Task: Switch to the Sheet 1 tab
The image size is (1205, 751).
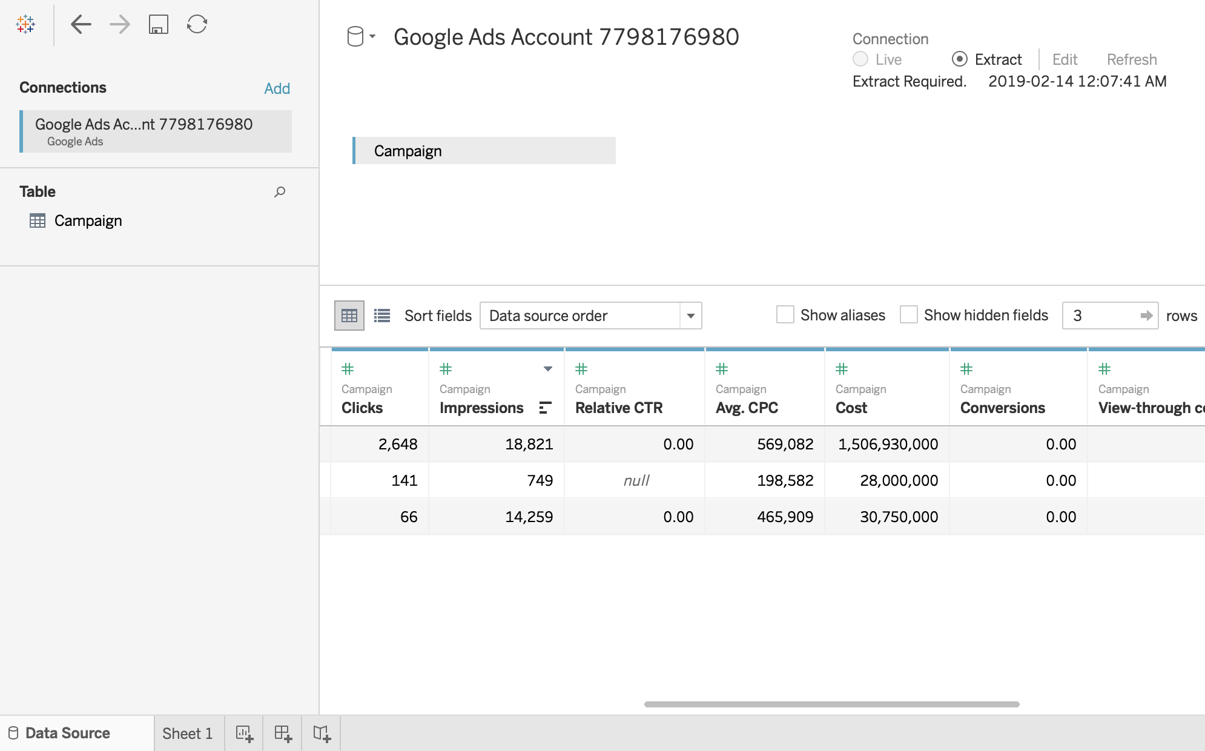Action: coord(188,733)
